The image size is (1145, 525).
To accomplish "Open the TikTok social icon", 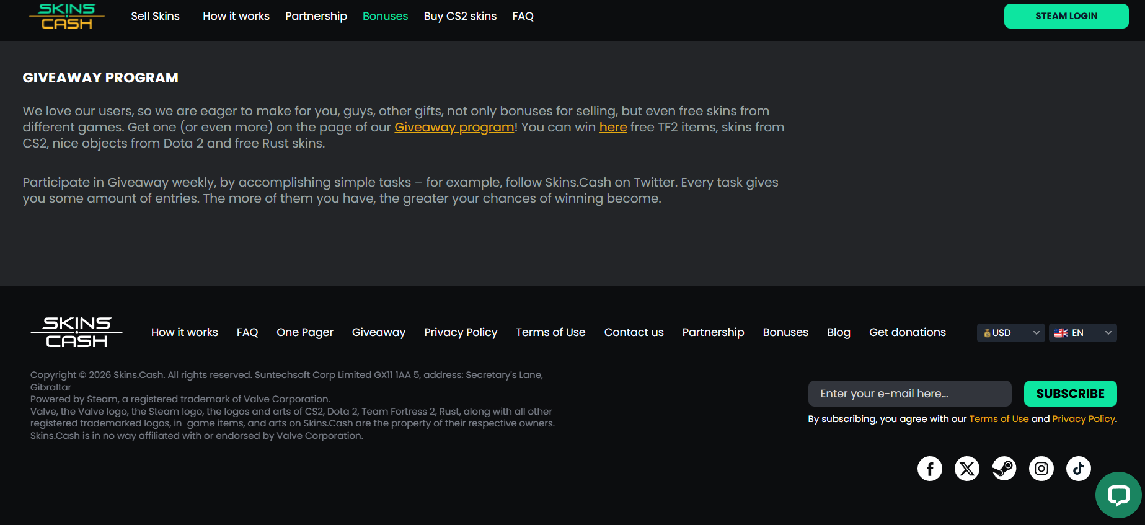I will coord(1079,469).
